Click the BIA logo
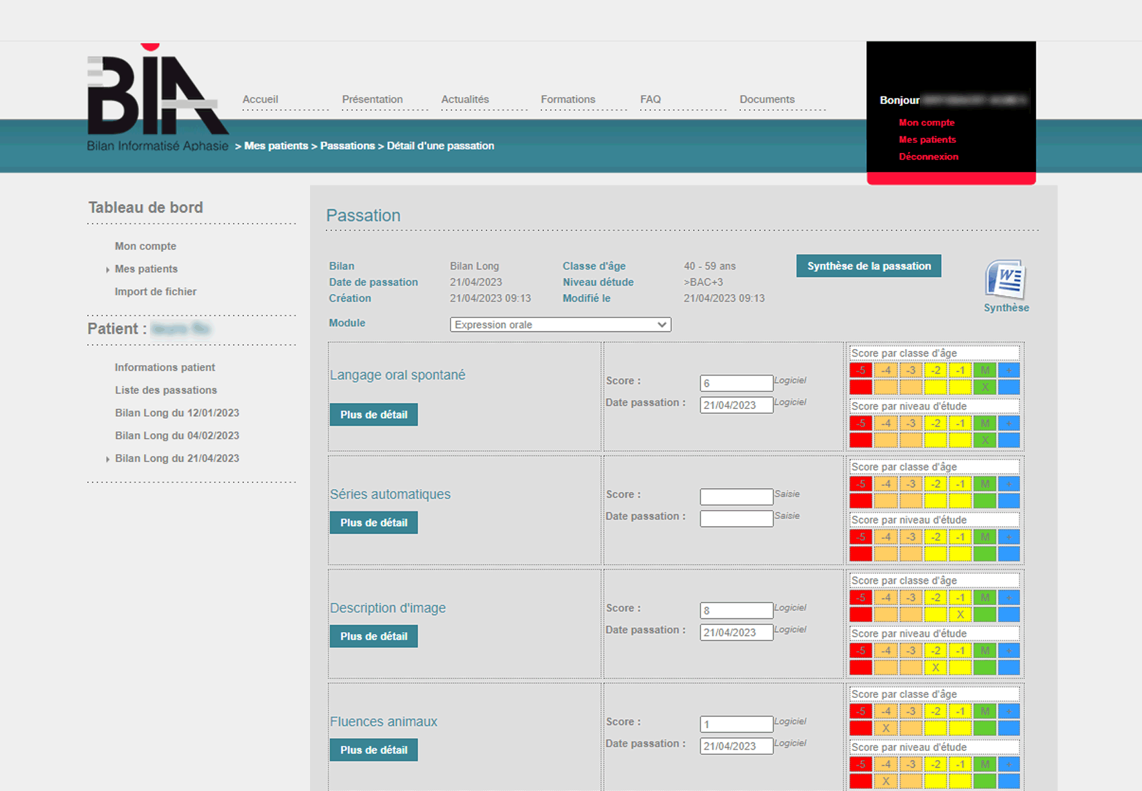This screenshot has height=791, width=1142. (157, 98)
